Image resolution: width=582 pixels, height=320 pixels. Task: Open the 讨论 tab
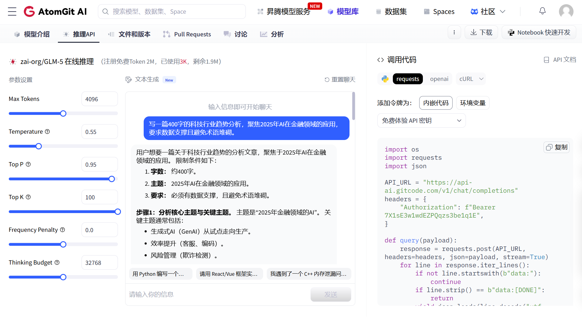[x=235, y=34]
